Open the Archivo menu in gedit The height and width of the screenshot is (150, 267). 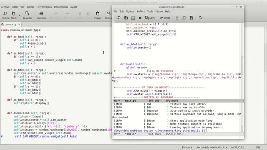click(x=5, y=7)
